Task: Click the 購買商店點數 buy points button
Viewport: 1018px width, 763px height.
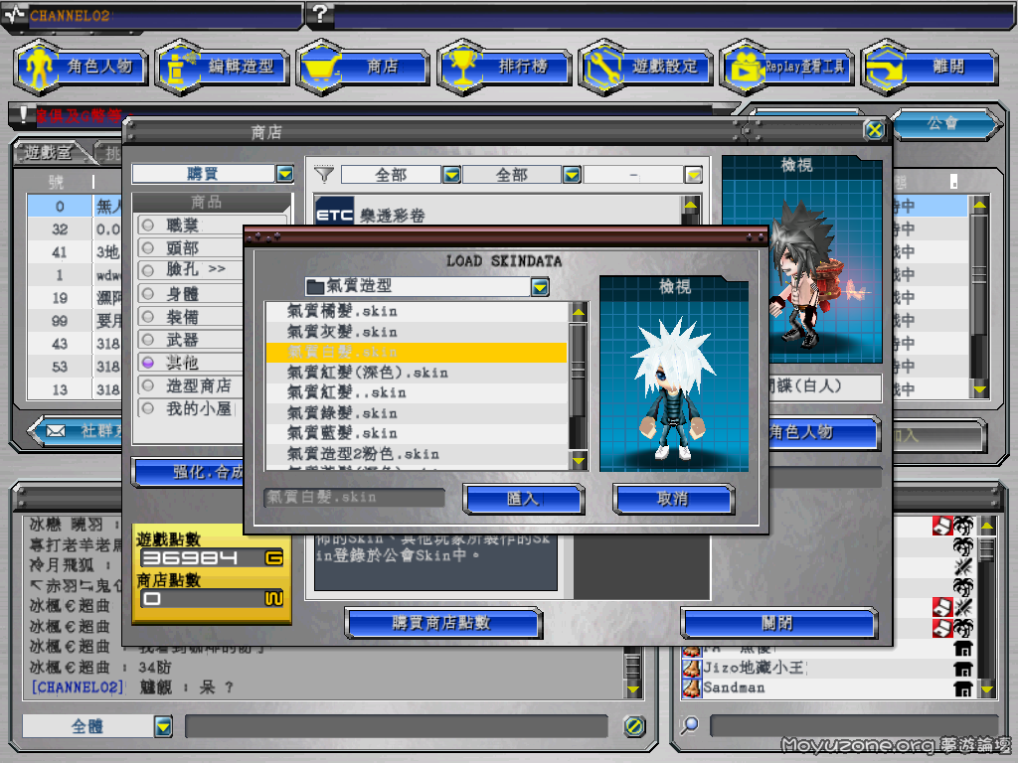Action: [x=442, y=624]
